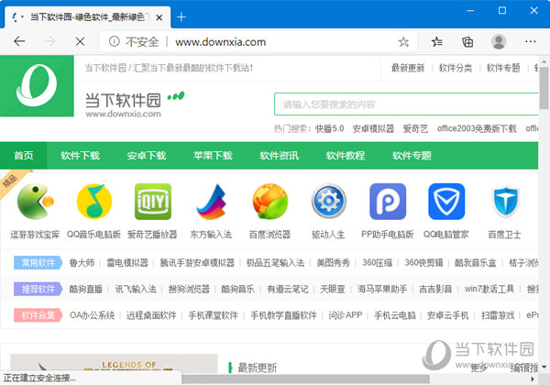Open the 驱动人生 gear icon

(x=329, y=202)
